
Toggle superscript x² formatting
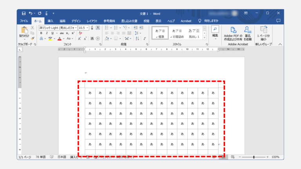pos(73,33)
